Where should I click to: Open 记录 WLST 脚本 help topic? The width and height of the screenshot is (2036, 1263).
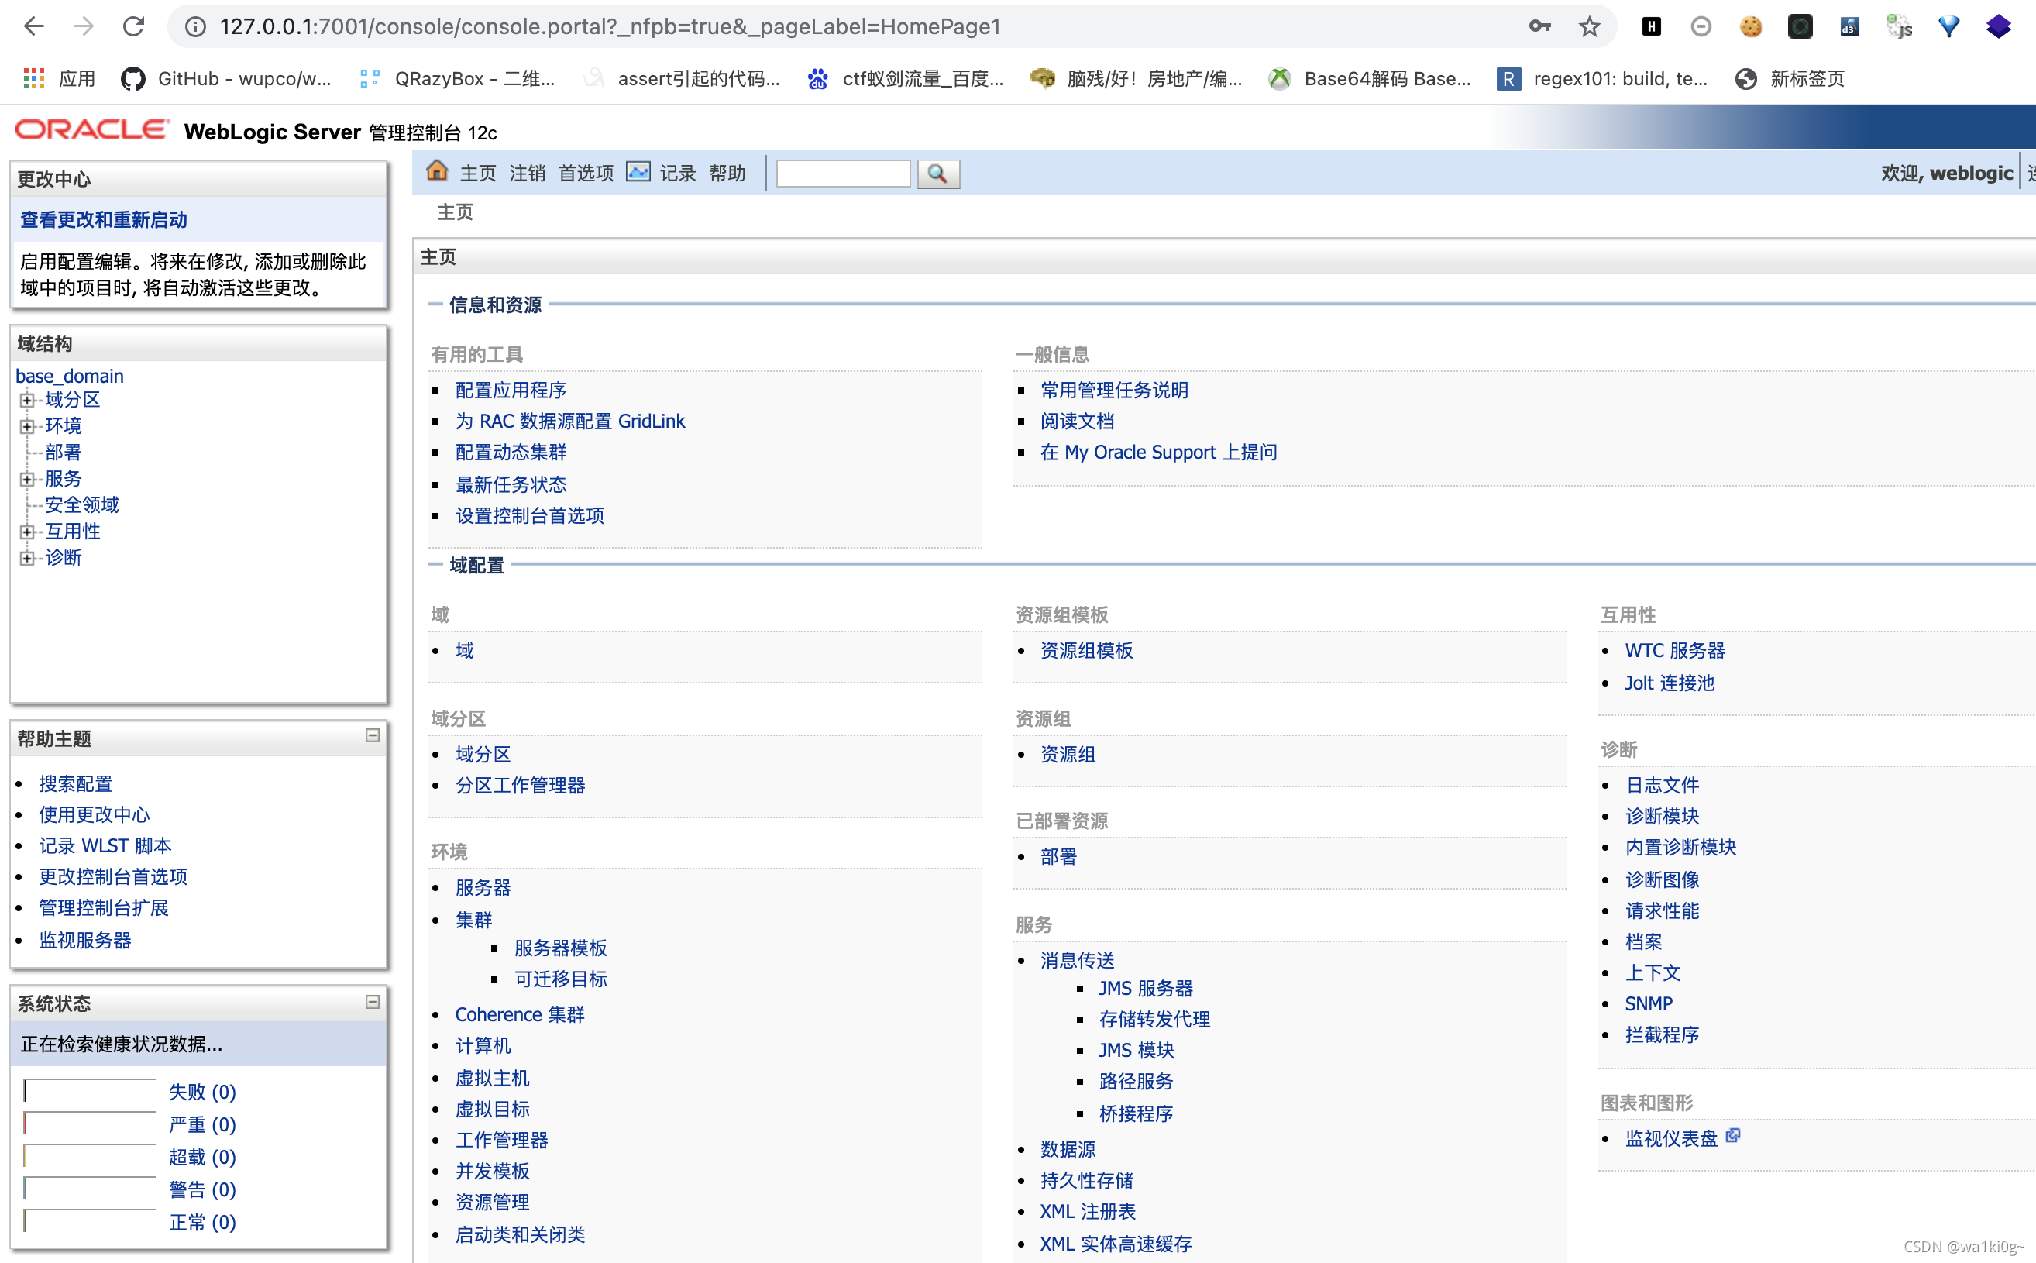[x=105, y=845]
